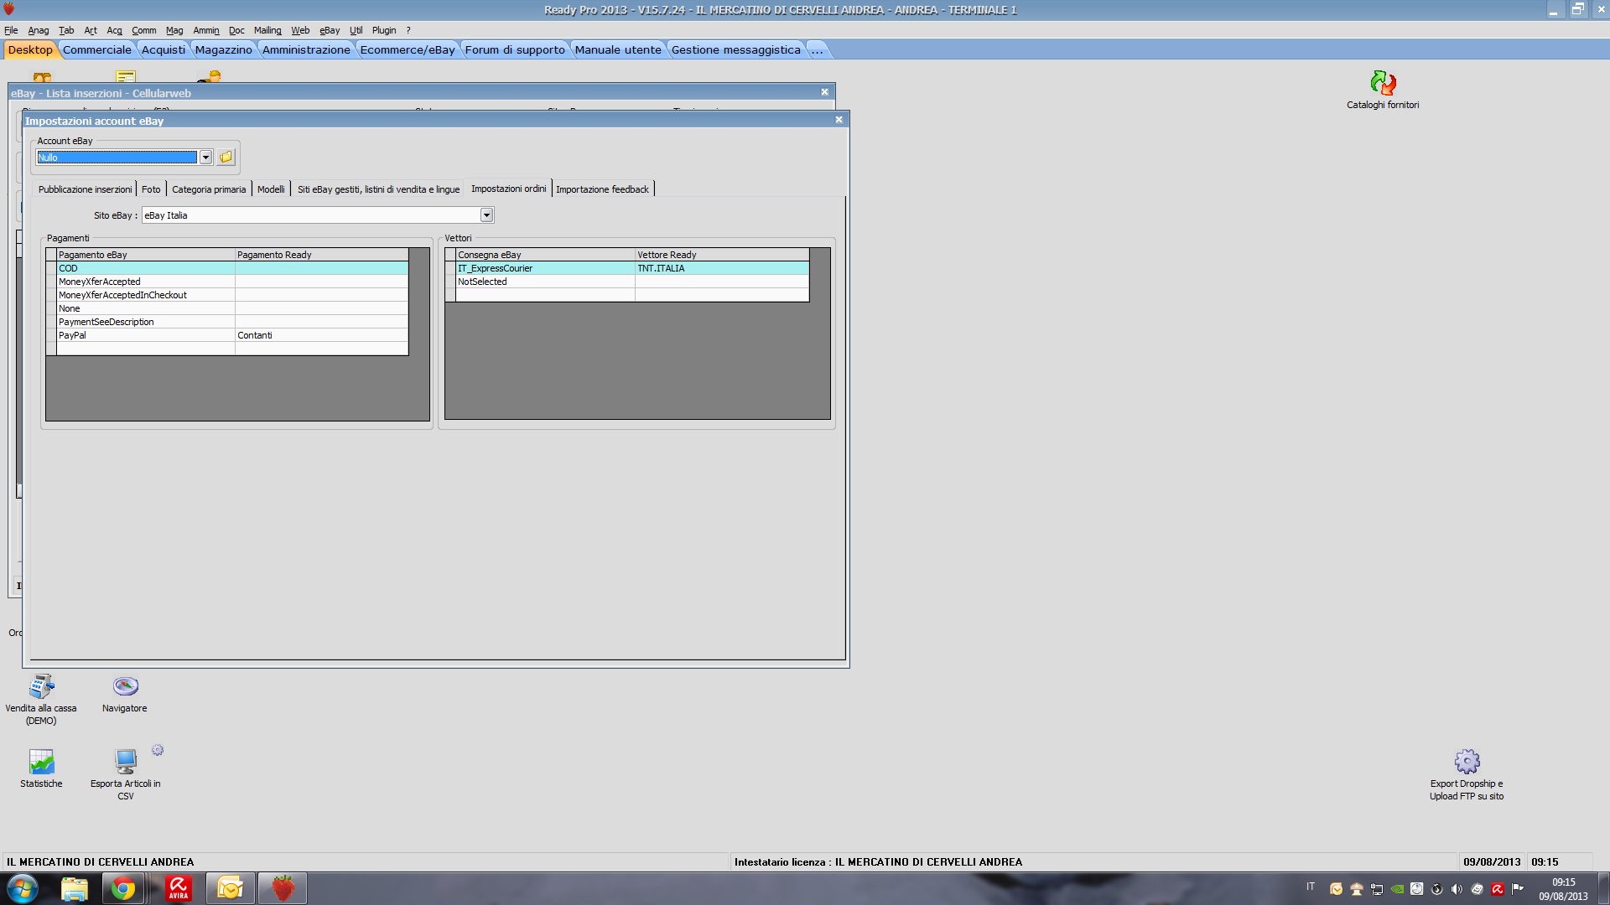The image size is (1610, 905).
Task: Switch to Importazione feedback tab
Action: click(x=602, y=189)
